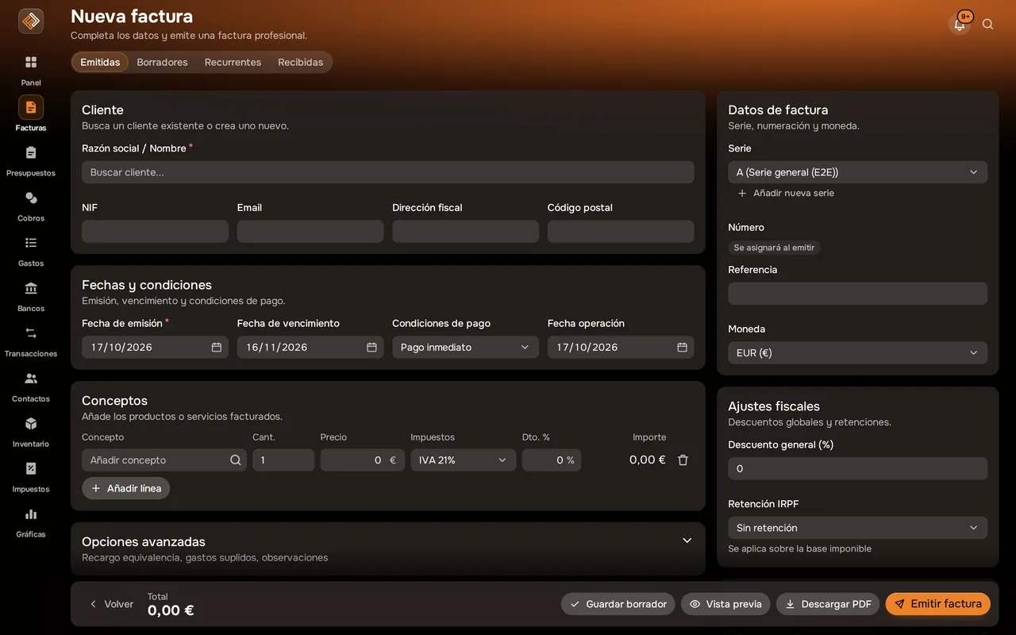This screenshot has width=1016, height=635.
Task: Open the Moneda EUR dropdown
Action: (x=857, y=353)
